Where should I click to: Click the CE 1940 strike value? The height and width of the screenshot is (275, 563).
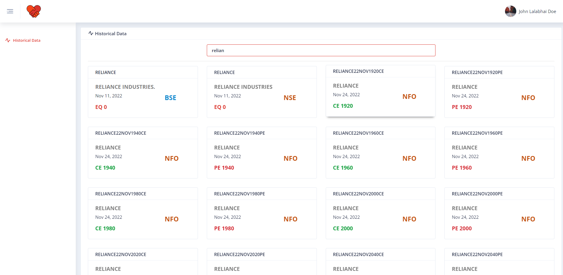point(105,168)
